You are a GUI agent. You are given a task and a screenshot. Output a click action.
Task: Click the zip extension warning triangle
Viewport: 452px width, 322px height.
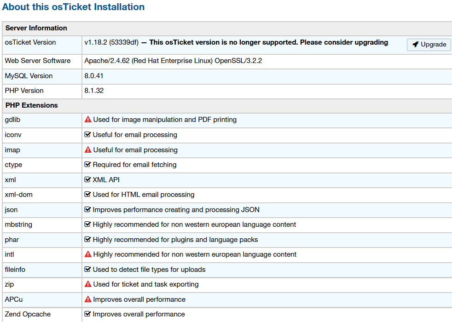coord(88,284)
